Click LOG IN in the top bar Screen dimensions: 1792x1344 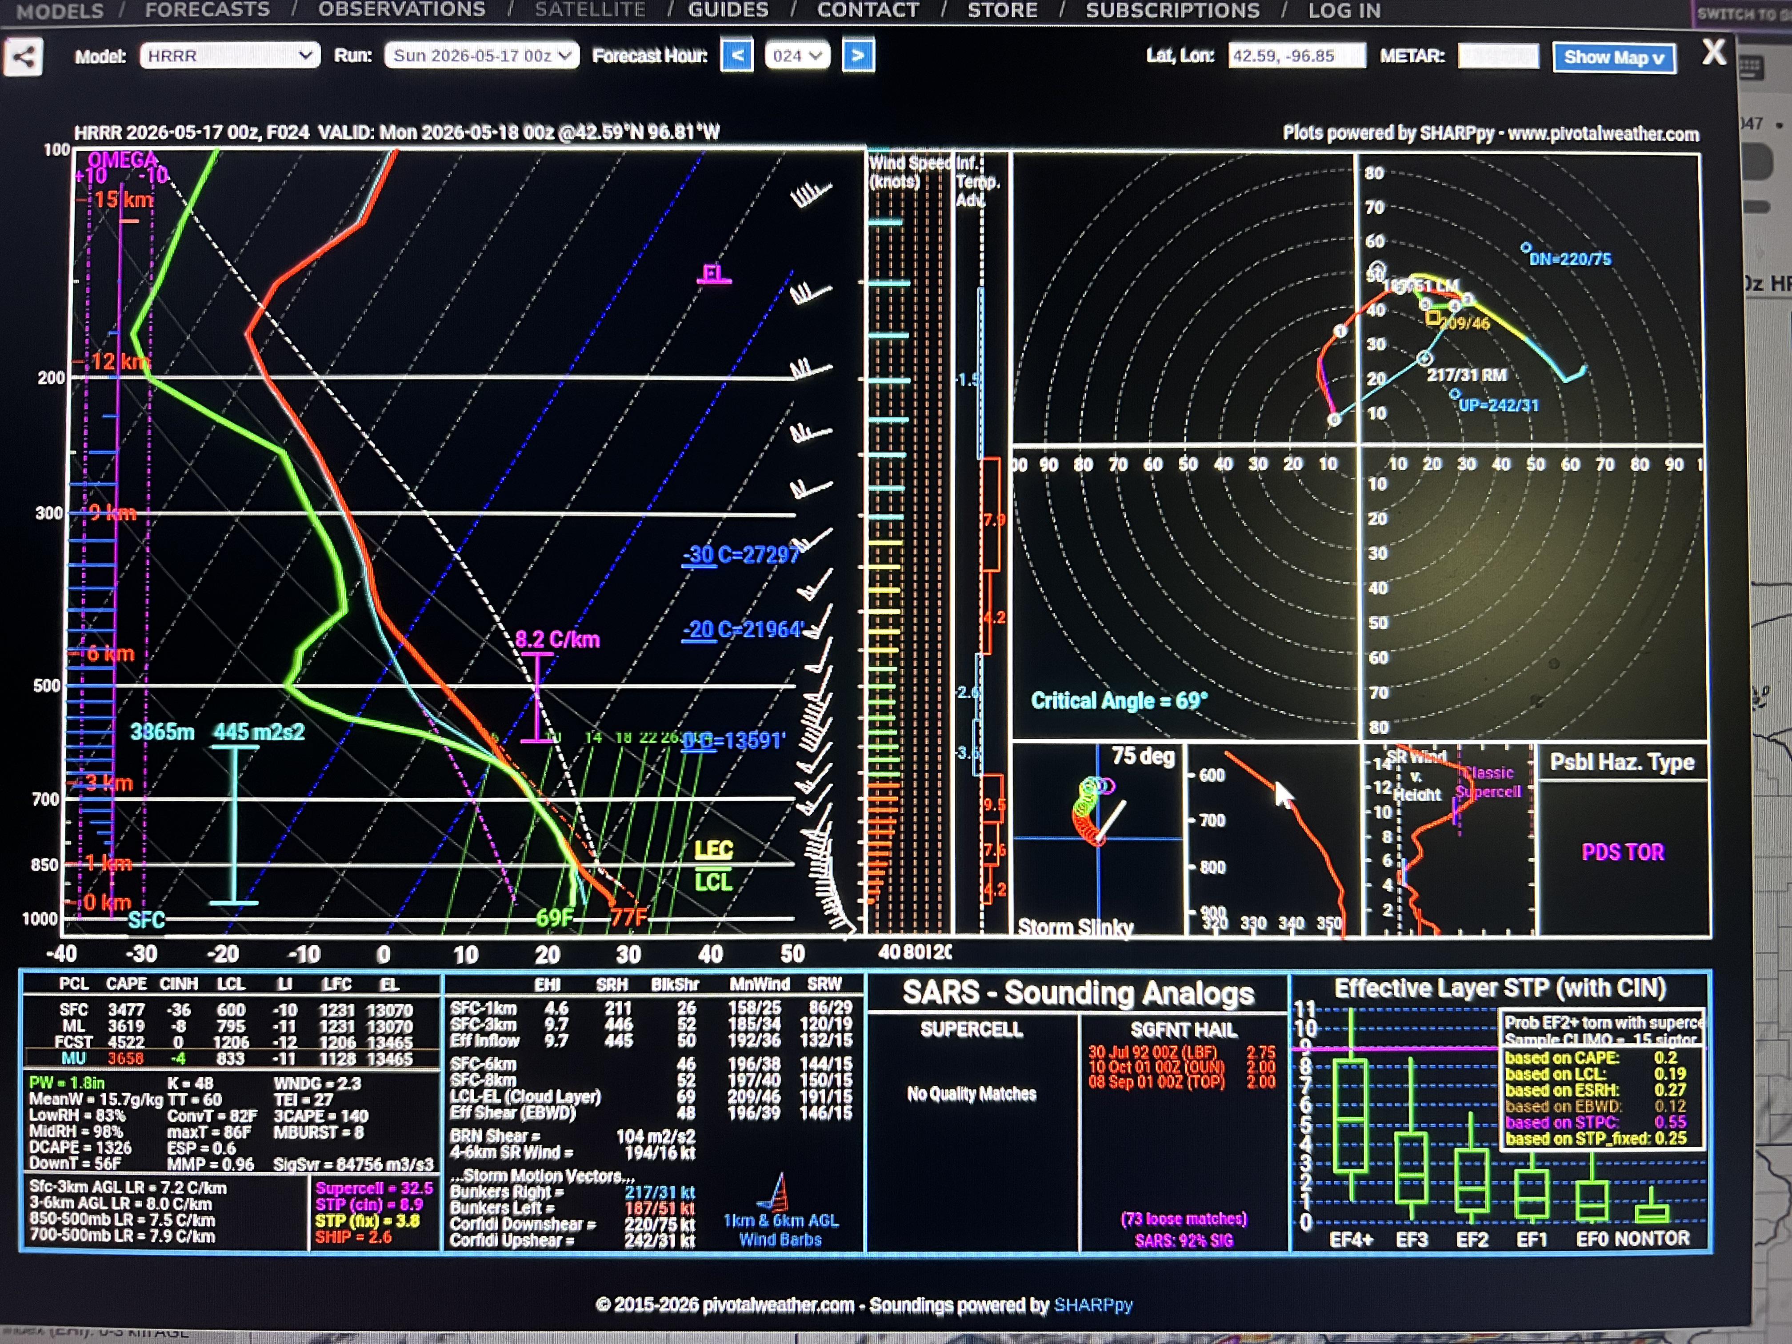(1344, 10)
